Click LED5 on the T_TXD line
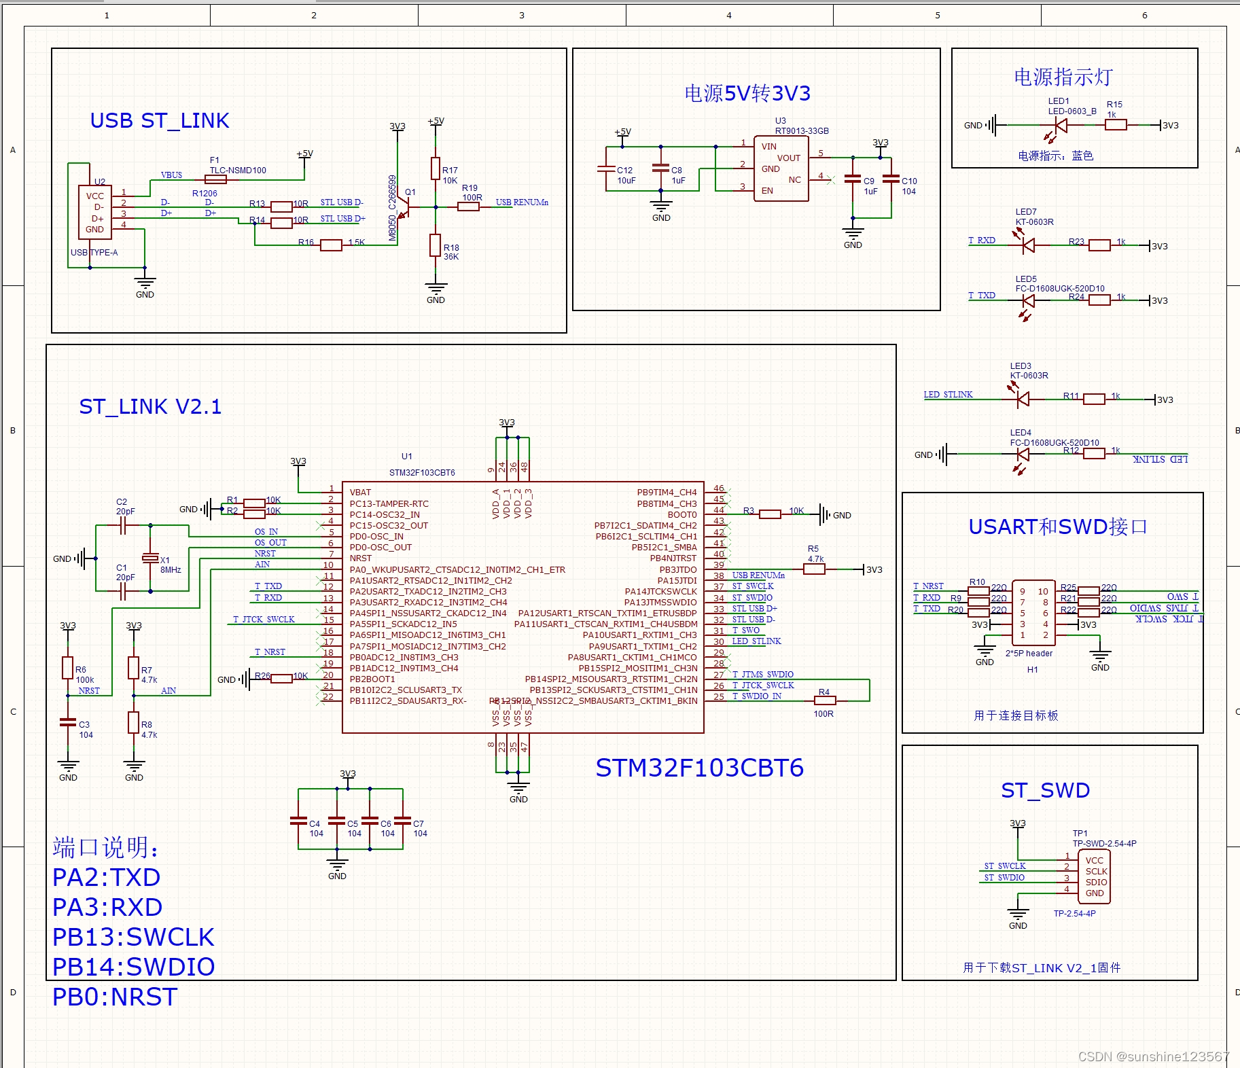Viewport: 1240px width, 1068px height. (x=1028, y=300)
